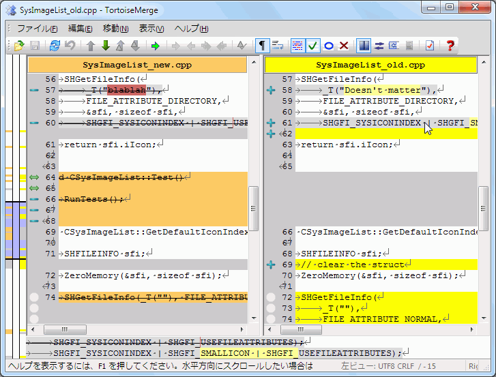Reload files with the blue refresh icon
Image resolution: width=496 pixels, height=377 pixels.
click(55, 46)
